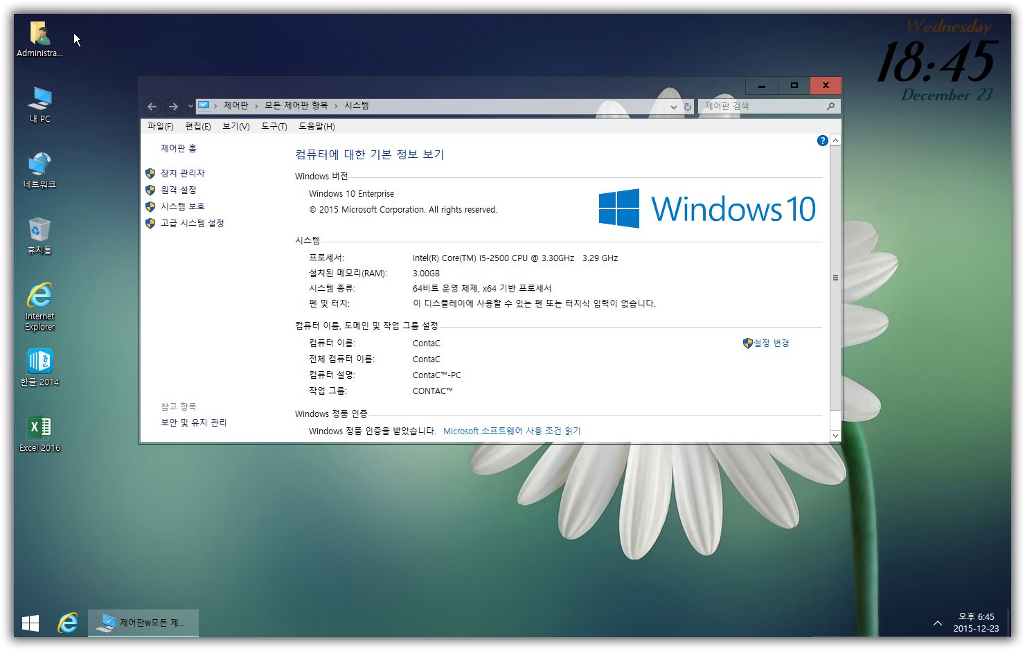This screenshot has height=651, width=1025.
Task: Open the 보기(V) menu
Action: pyautogui.click(x=235, y=126)
